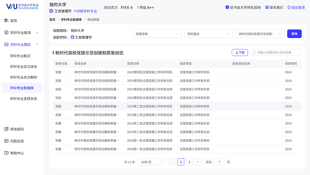Click the 首页 sidebar icon

7,20
